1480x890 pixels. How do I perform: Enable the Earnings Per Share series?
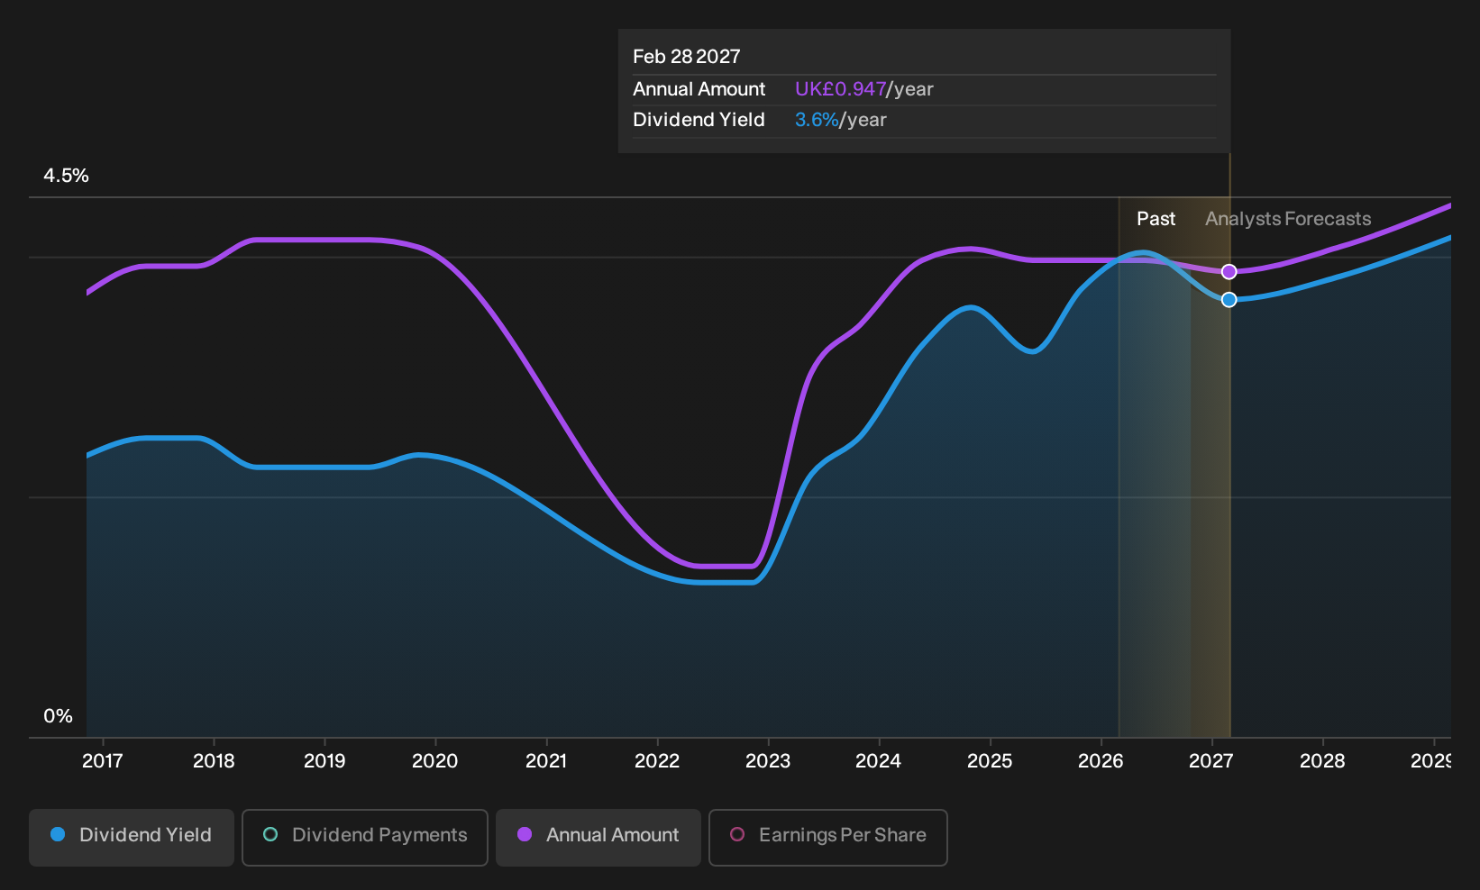[x=828, y=838]
